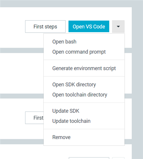Click the gray vertical margin on the right side
The width and height of the screenshot is (143, 159).
(137, 83)
